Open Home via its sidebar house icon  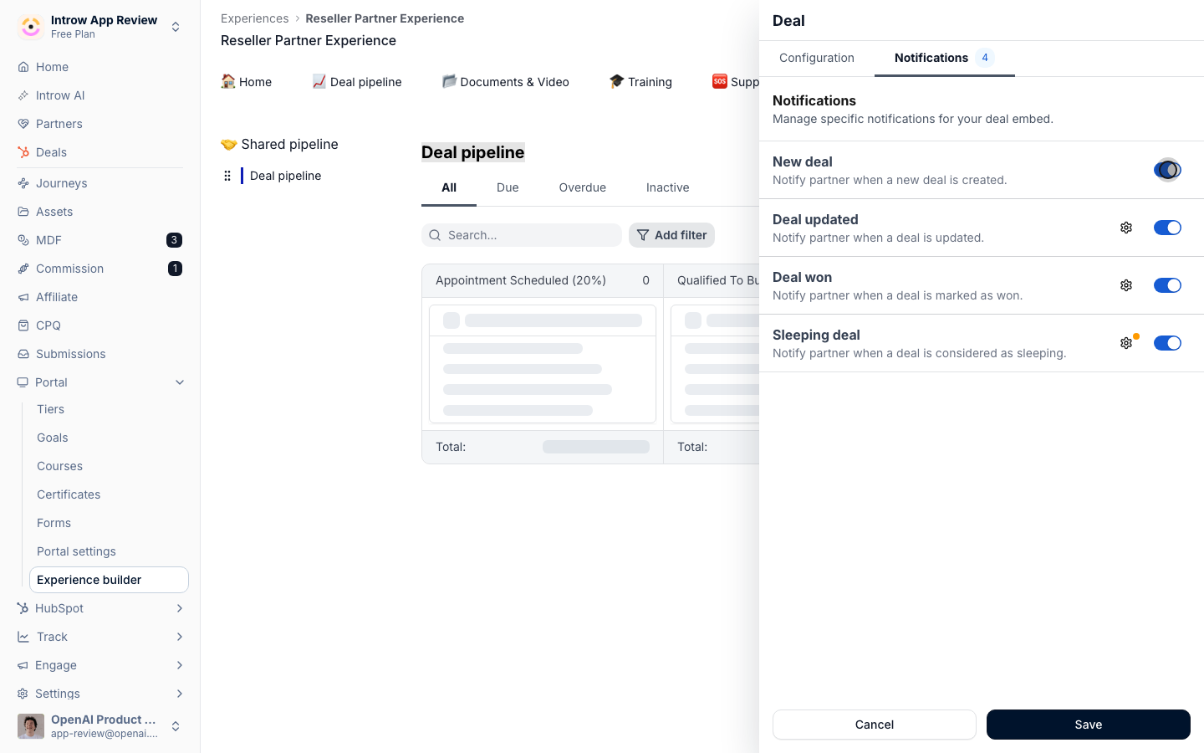tap(23, 67)
